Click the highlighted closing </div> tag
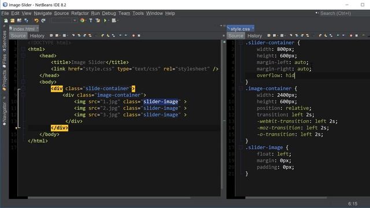 point(60,128)
